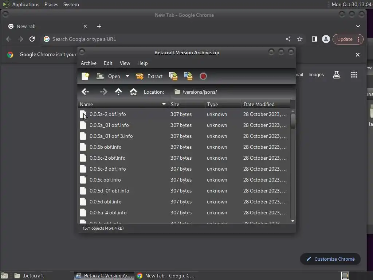Screen dimensions: 373x280
Task: Create a new archive with the toolbar icon
Action: [x=85, y=76]
